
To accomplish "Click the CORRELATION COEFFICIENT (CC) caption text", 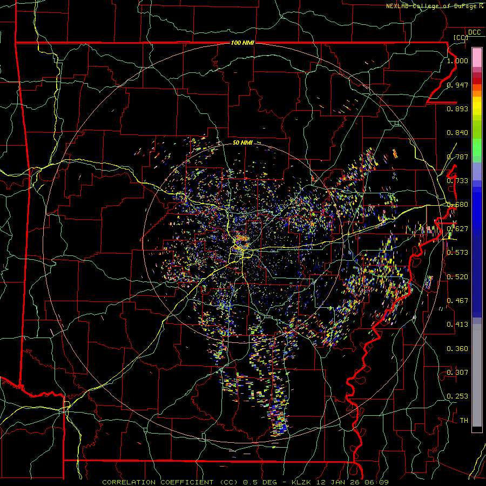I will click(170, 482).
